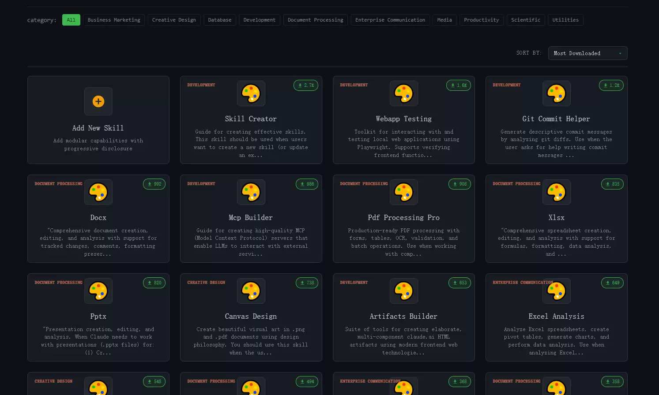Viewport: 659px width, 395px height.
Task: Click the Git Commit Helper palette icon
Action: [x=557, y=93]
